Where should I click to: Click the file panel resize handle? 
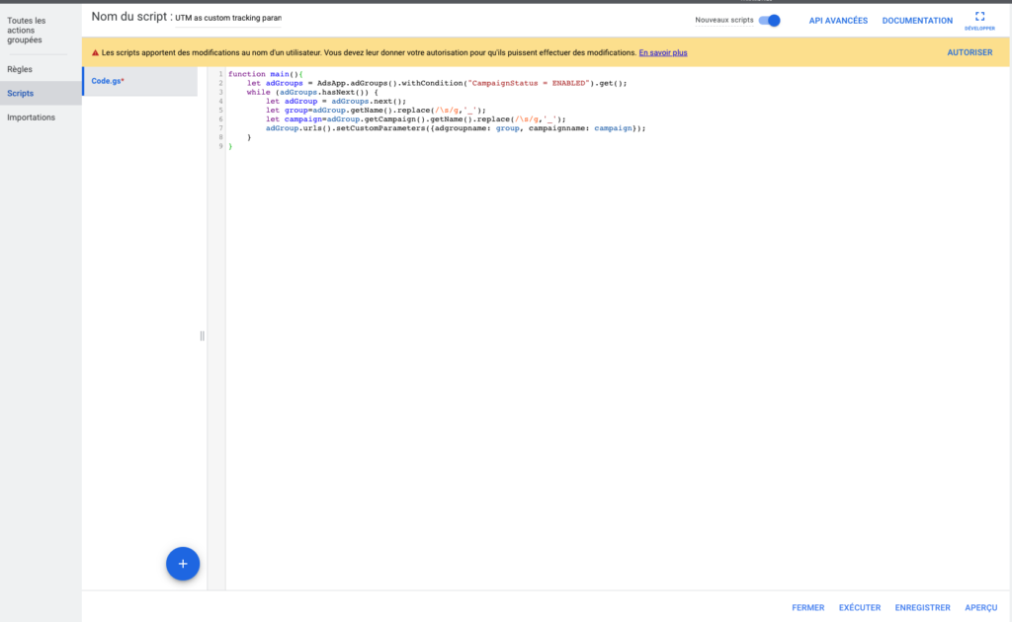[202, 336]
